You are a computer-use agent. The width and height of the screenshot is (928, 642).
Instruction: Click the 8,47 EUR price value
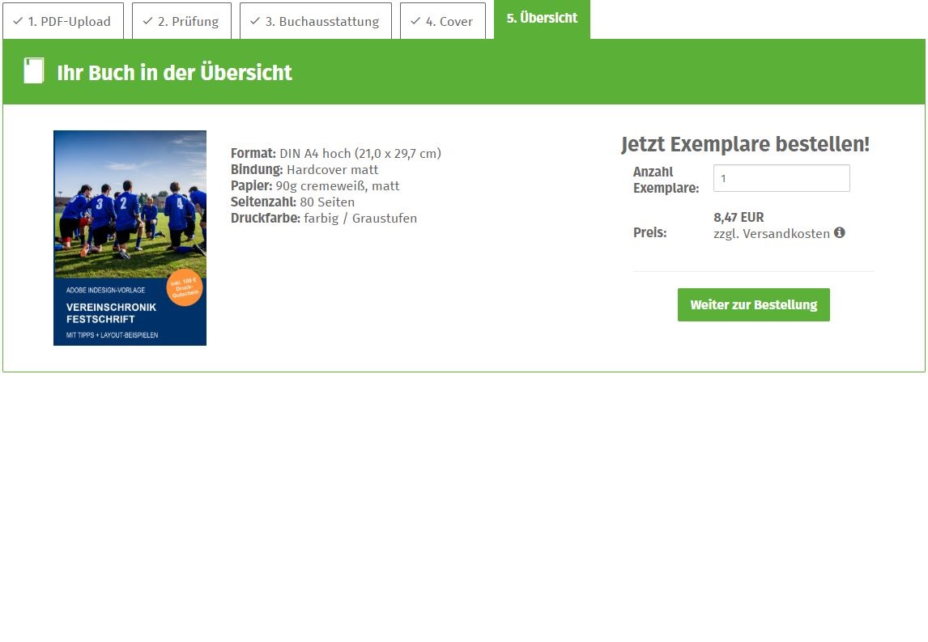tap(739, 217)
